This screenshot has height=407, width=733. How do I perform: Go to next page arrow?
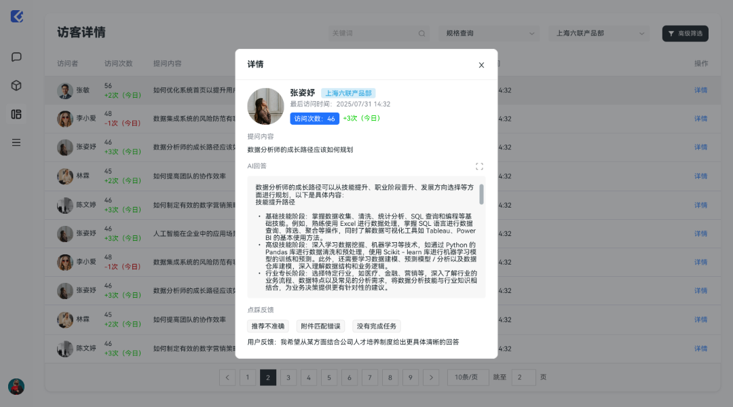(x=431, y=378)
